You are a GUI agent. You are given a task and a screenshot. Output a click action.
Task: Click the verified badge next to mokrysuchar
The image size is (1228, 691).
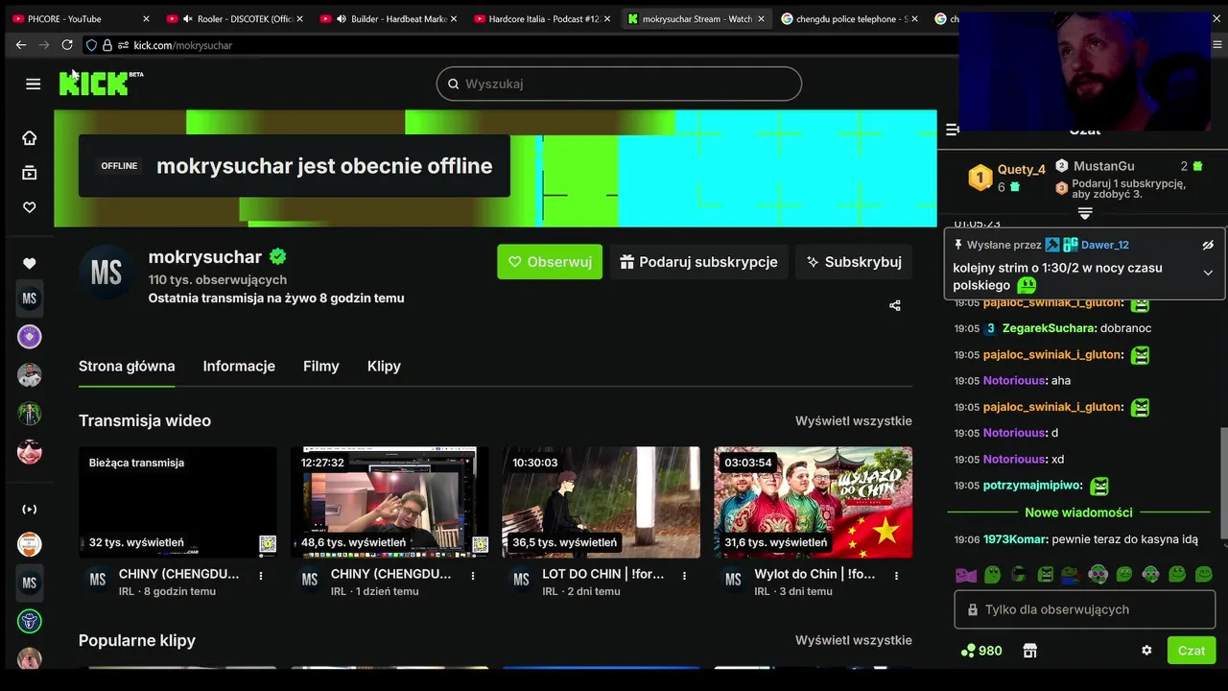[278, 256]
